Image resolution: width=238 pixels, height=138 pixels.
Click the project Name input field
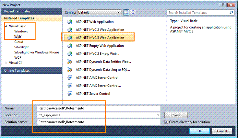tap(99, 108)
